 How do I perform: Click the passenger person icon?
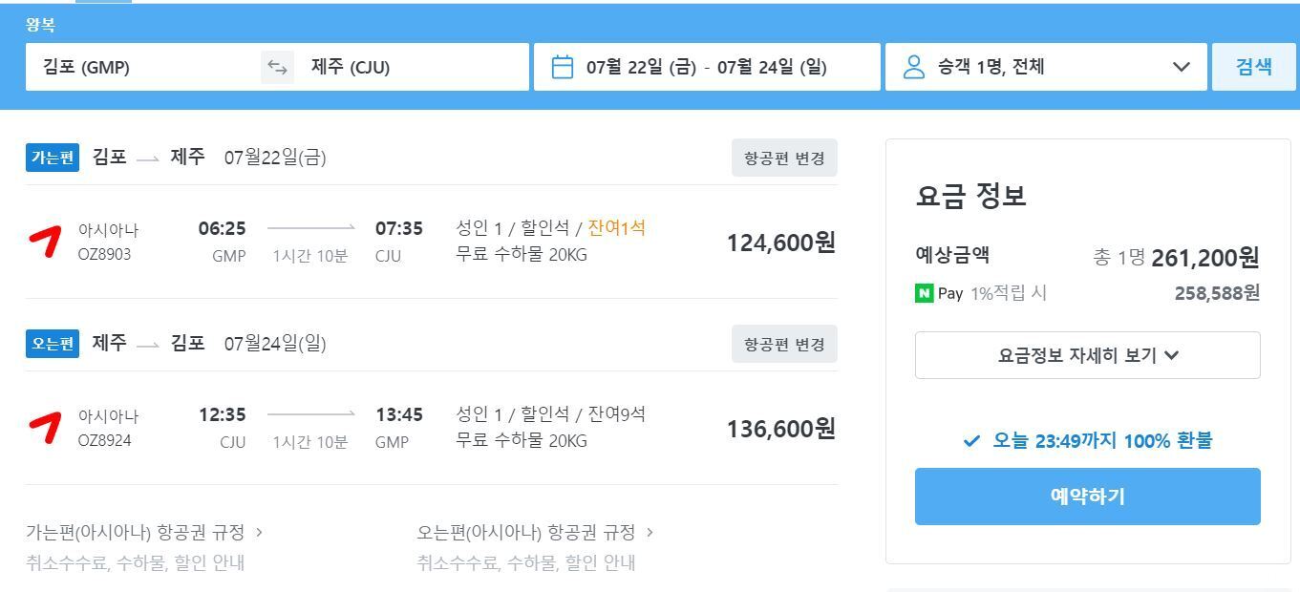[x=912, y=66]
